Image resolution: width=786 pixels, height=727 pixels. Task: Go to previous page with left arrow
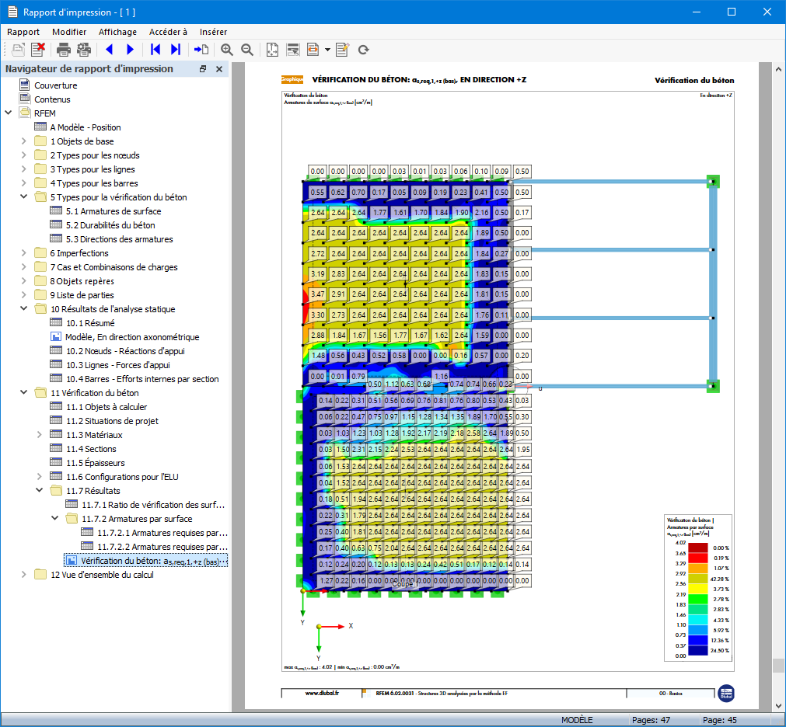click(x=109, y=50)
